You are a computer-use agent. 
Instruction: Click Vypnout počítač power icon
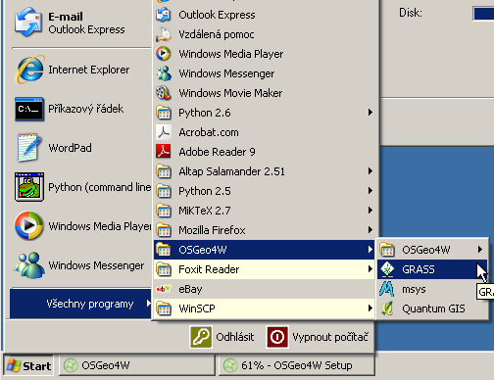[x=277, y=337]
